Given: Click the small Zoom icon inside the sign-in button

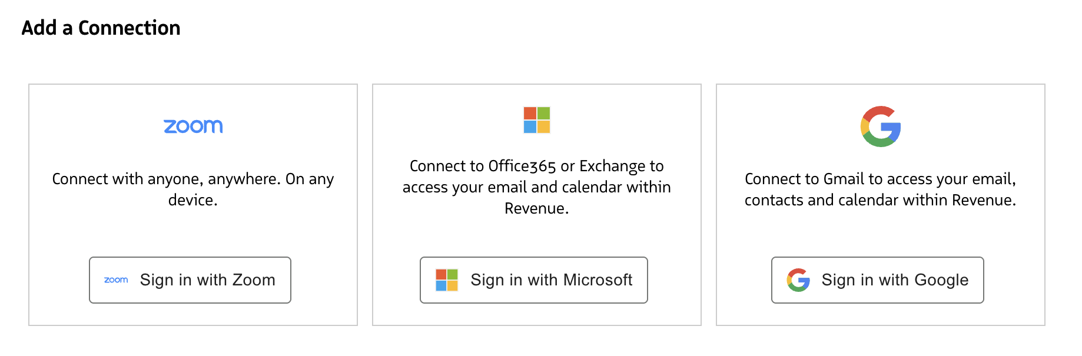Looking at the screenshot, I should click(x=116, y=280).
